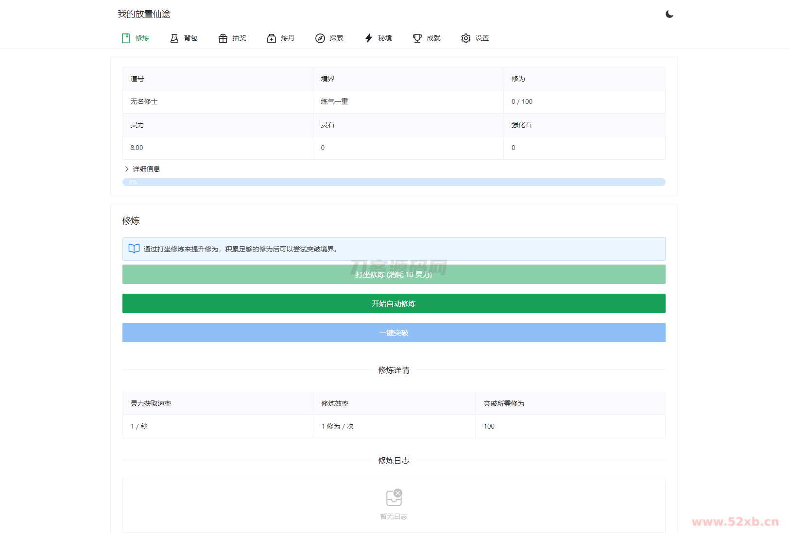This screenshot has width=790, height=533.
Task: Click the 0% progress bar
Action: click(394, 182)
